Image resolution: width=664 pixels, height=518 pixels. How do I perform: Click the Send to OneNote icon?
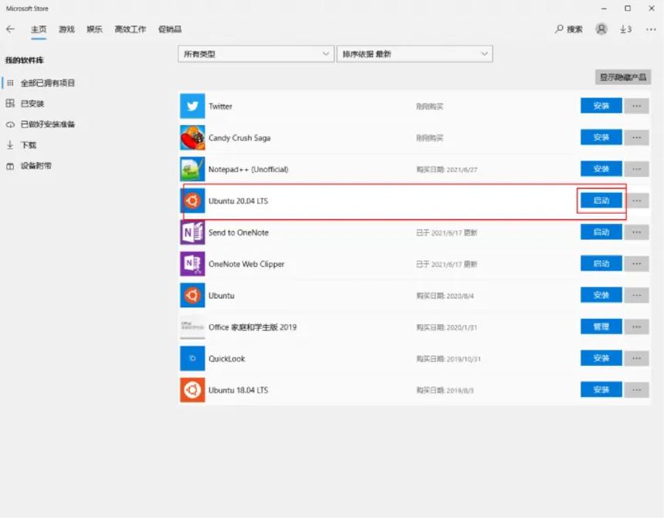191,232
